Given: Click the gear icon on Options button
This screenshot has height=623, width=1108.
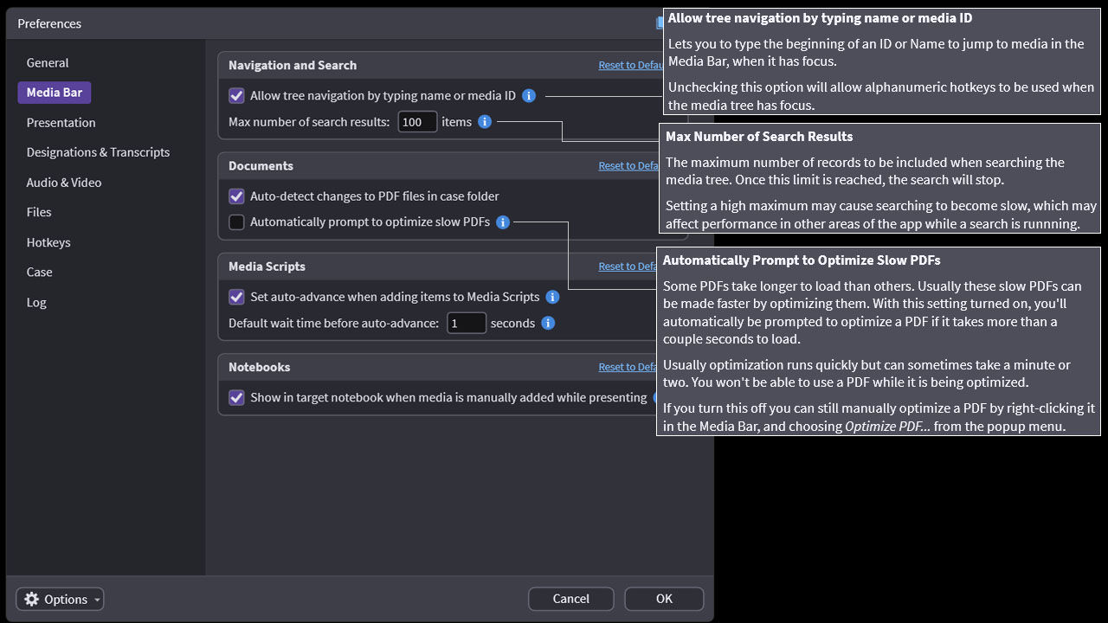Looking at the screenshot, I should [32, 599].
